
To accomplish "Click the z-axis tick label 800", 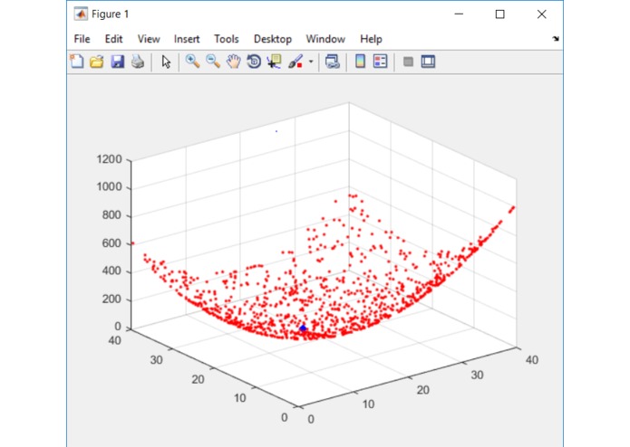I will 111,214.
